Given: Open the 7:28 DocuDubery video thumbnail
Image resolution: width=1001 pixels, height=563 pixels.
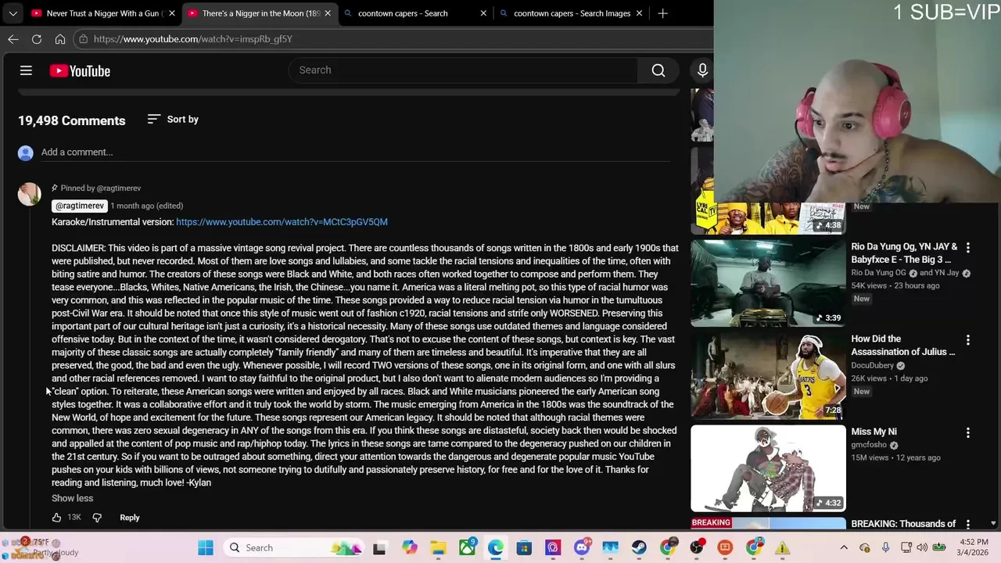Looking at the screenshot, I should 768,375.
